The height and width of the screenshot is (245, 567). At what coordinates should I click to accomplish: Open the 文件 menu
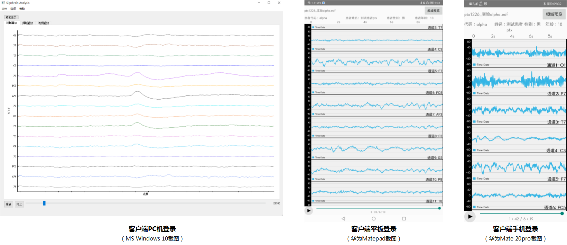pos(4,9)
